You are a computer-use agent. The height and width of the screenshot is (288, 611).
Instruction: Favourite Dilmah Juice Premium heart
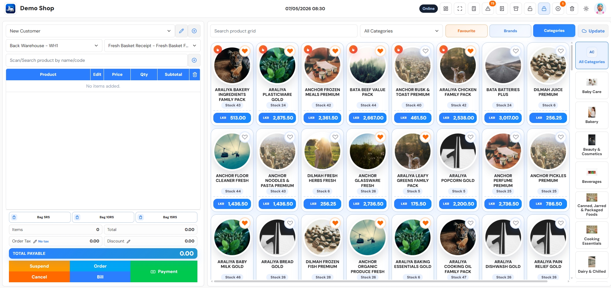pos(561,51)
